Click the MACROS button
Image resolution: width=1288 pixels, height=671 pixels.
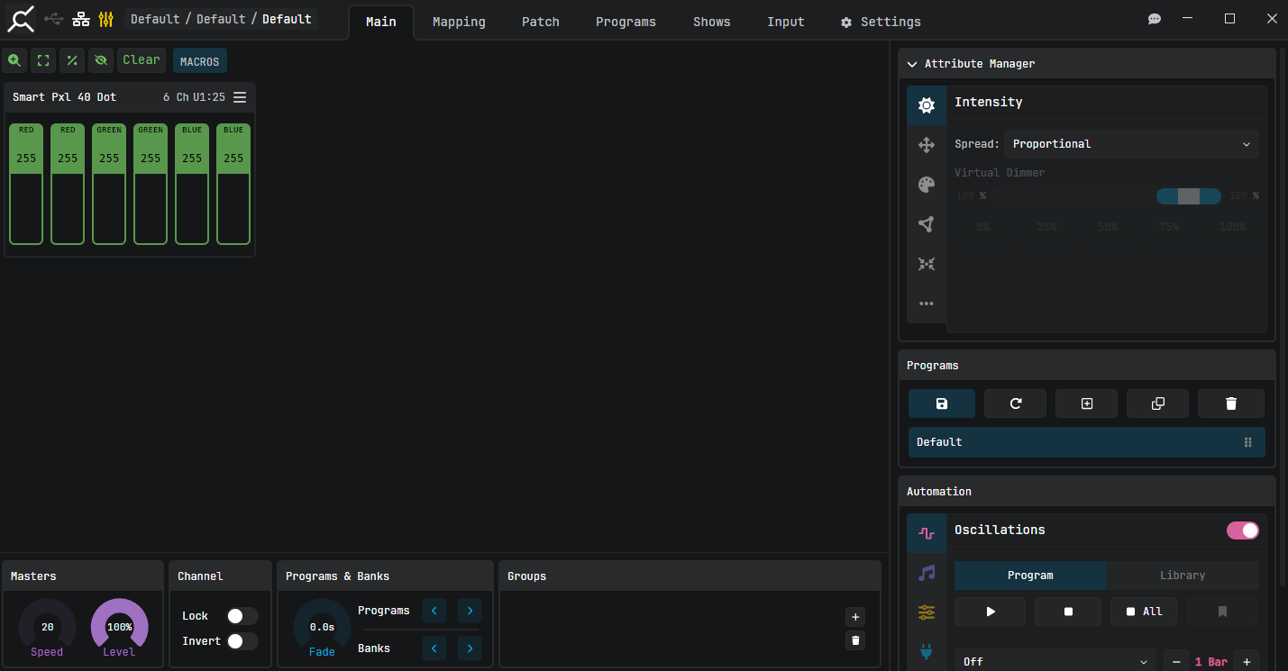pyautogui.click(x=200, y=61)
